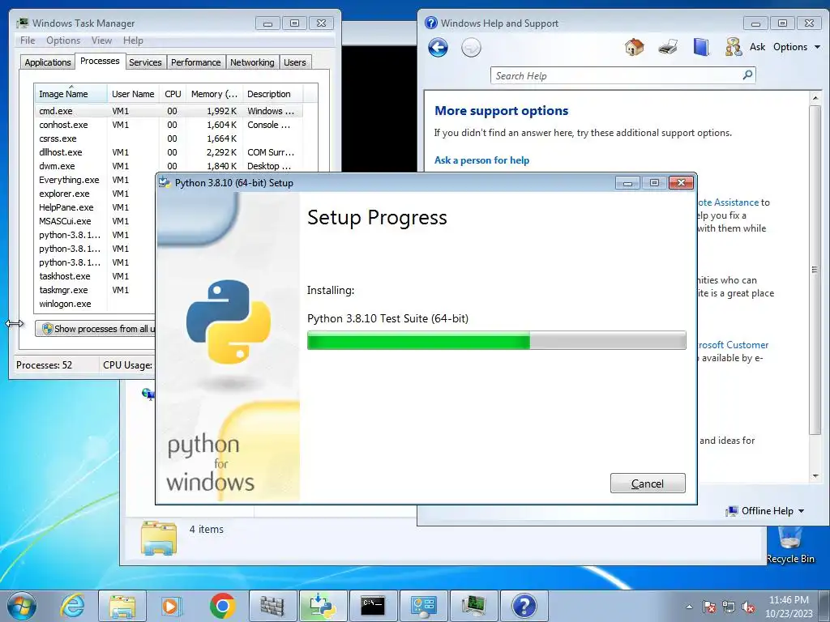This screenshot has height=622, width=830.
Task: Open Help and Support home icon
Action: pos(634,47)
